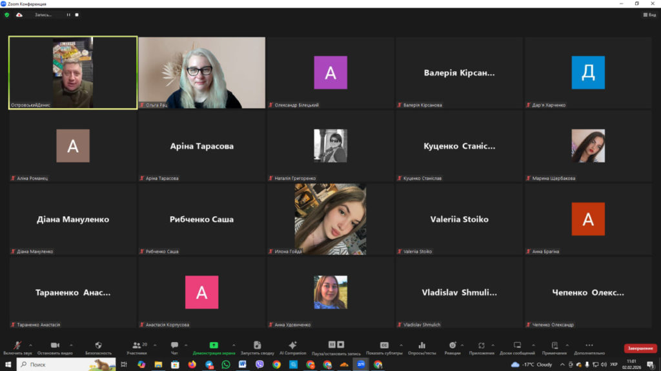661x371 pixels.
Task: Open Опросы/тесты polls icon
Action: (422, 346)
